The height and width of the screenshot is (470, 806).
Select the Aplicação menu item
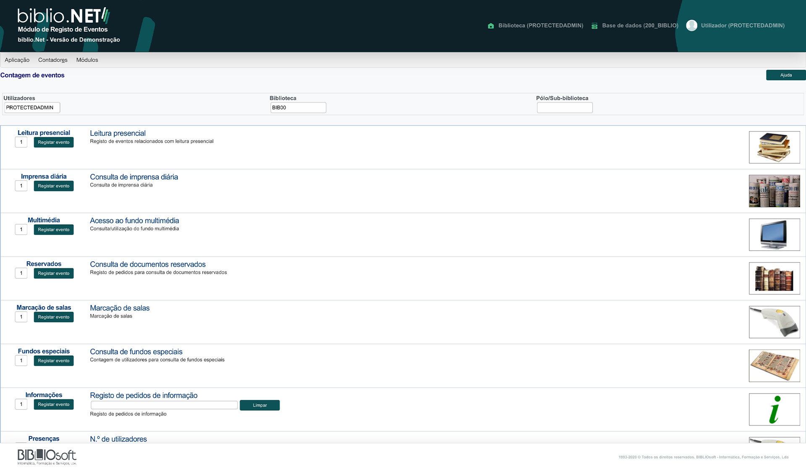coord(17,60)
